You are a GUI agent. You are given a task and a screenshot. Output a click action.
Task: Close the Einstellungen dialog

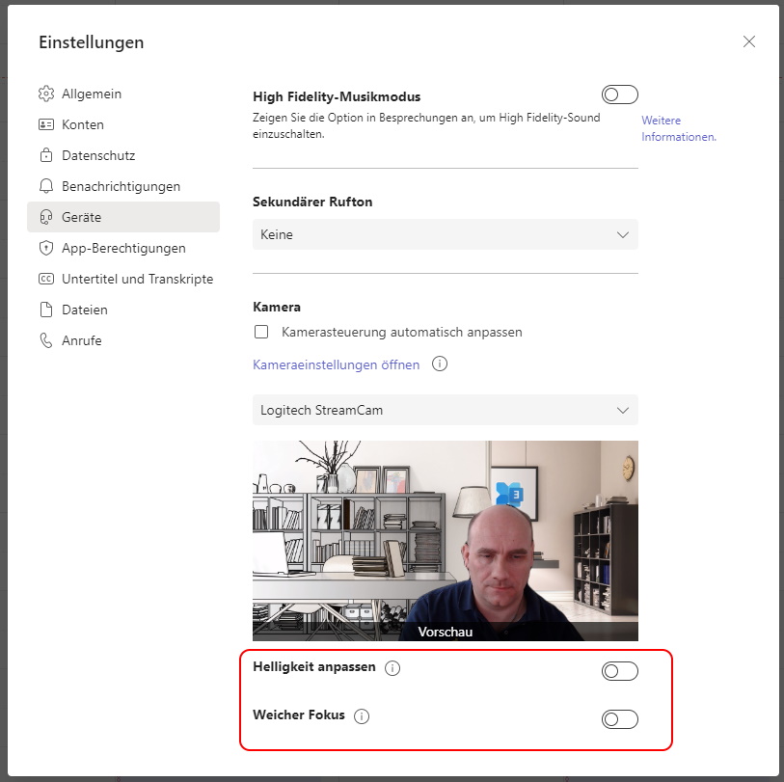click(749, 41)
